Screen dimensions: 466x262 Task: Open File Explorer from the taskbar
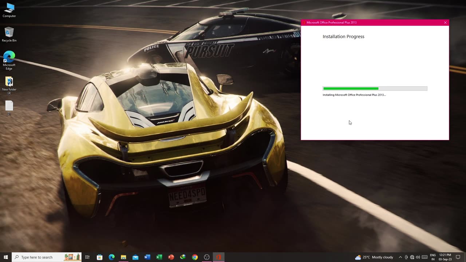tap(123, 257)
